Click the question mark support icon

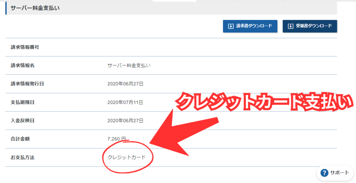pyautogui.click(x=324, y=173)
